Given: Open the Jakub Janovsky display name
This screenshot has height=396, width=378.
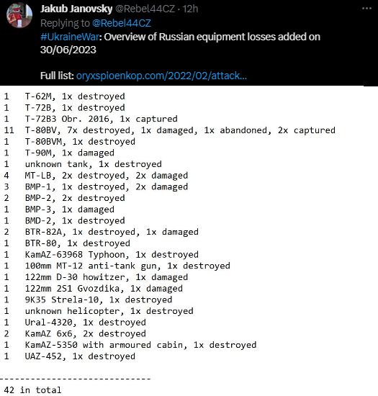Looking at the screenshot, I should pyautogui.click(x=76, y=9).
